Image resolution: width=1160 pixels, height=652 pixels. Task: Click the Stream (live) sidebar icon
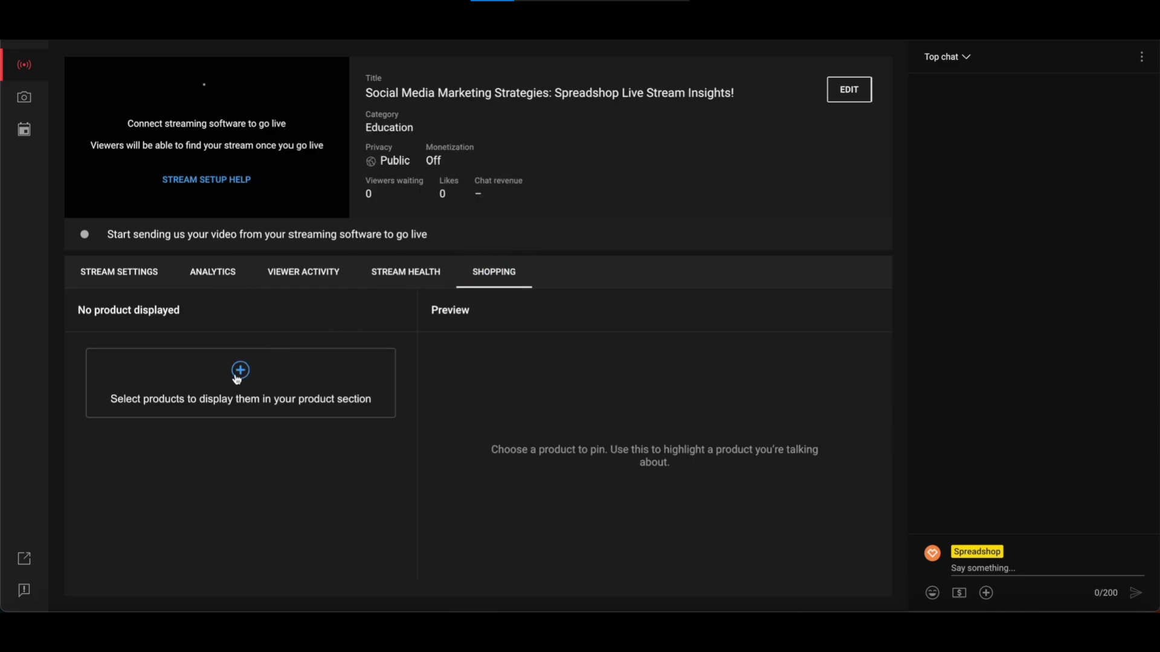point(24,65)
